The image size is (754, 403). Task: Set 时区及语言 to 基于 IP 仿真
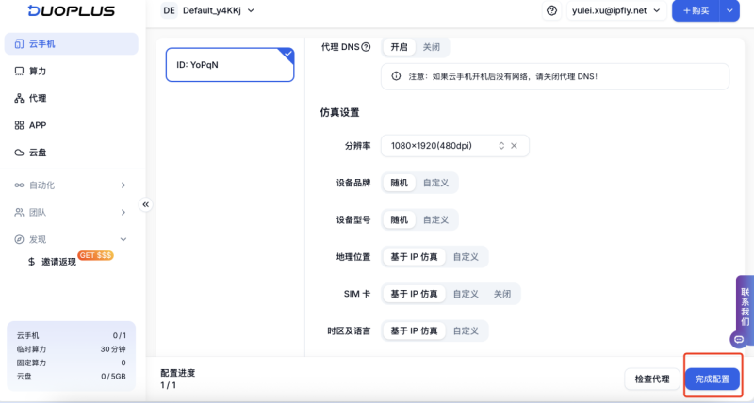pyautogui.click(x=414, y=330)
